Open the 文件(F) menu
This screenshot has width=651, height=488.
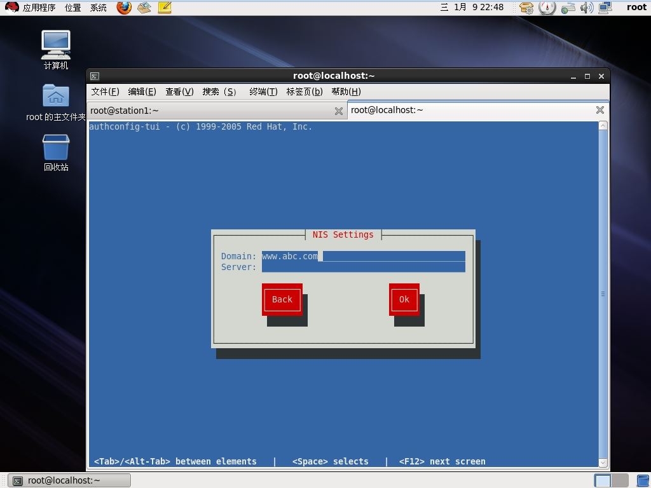point(105,91)
